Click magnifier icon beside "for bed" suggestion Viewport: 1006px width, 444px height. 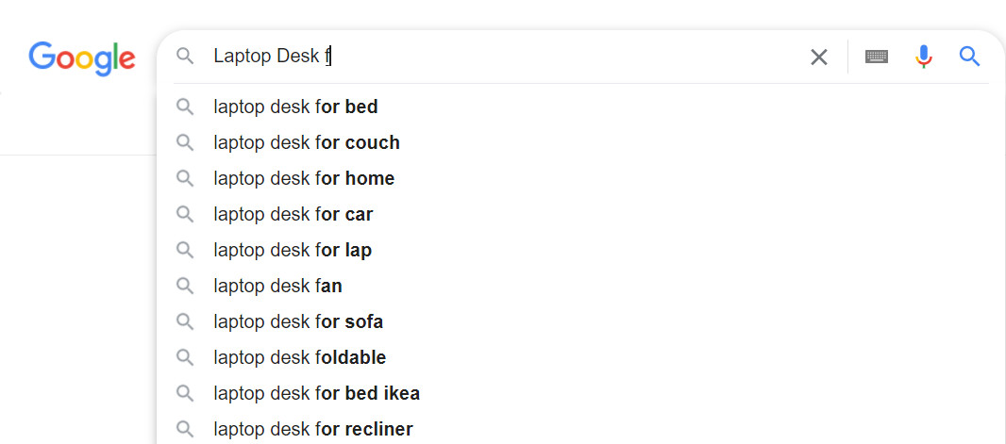pyautogui.click(x=185, y=107)
